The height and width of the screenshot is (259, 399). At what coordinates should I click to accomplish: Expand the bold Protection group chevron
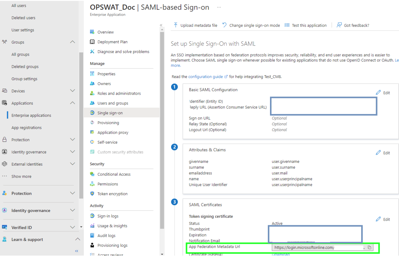(x=72, y=193)
